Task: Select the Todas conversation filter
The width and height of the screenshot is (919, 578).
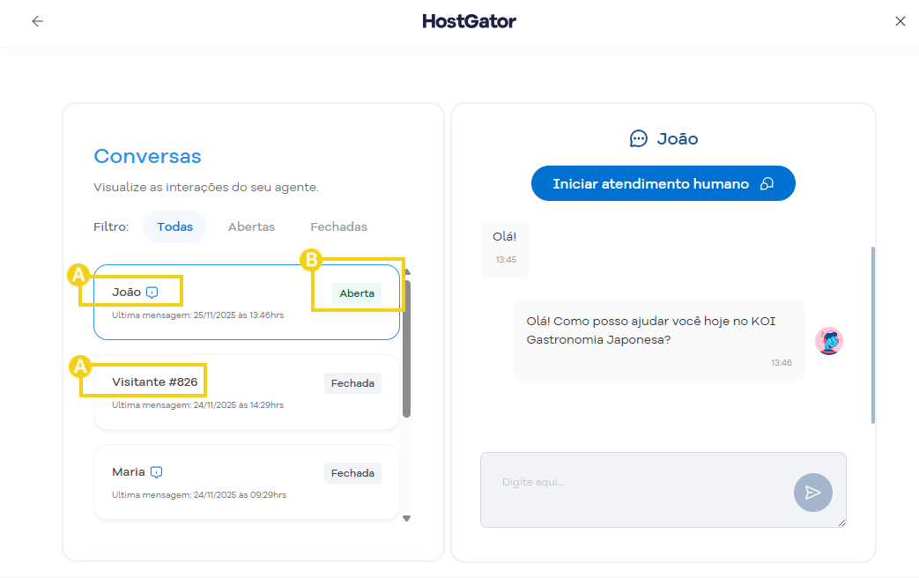Action: point(174,226)
